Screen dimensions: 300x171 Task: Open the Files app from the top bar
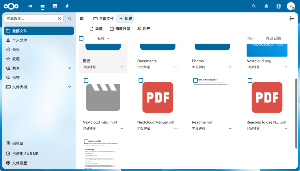[x=42, y=6]
